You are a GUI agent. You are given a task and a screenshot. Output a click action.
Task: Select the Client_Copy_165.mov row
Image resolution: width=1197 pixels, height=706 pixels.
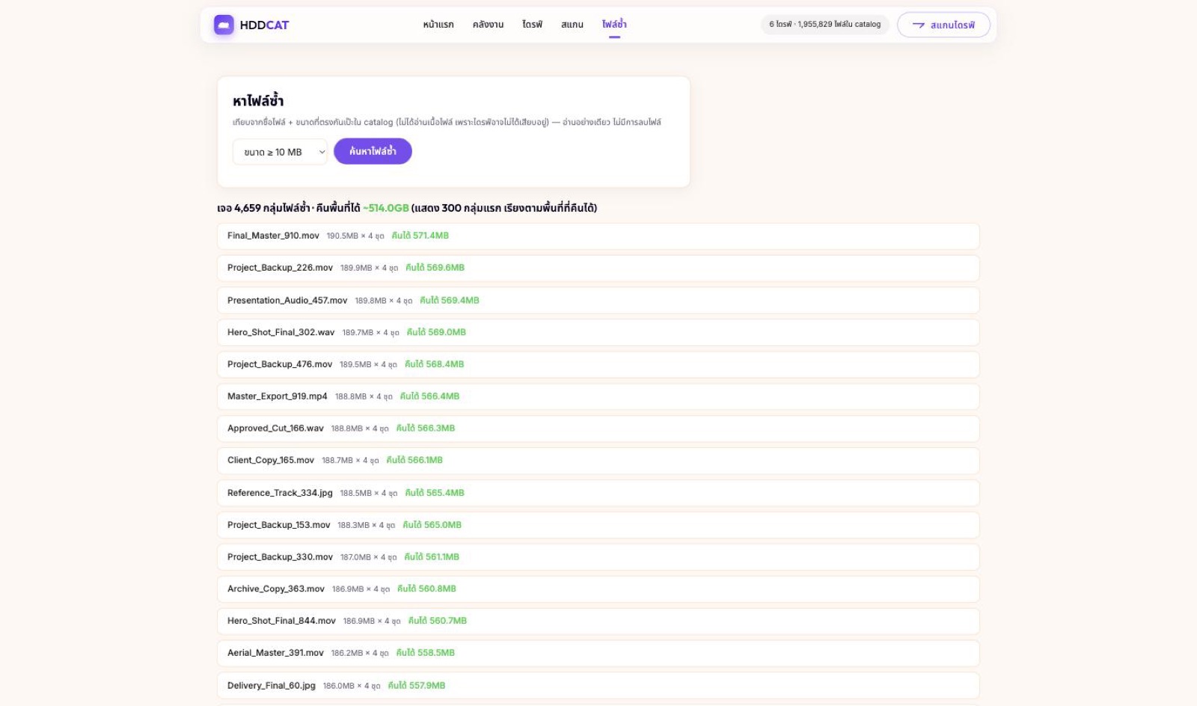[598, 461]
